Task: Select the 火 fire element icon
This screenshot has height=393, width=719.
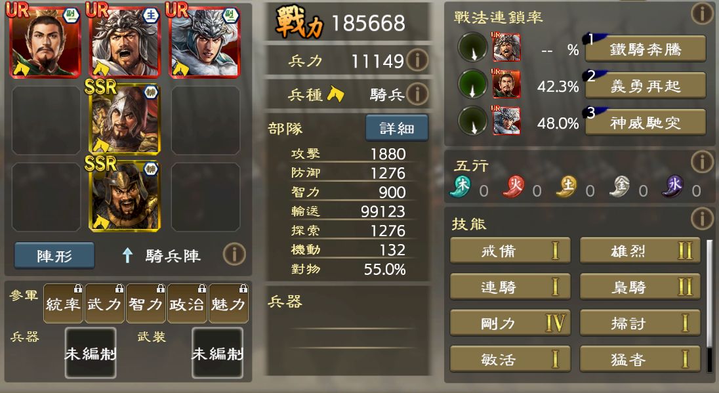Action: 514,186
